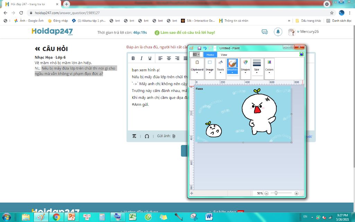Open Sticky Notes from the taskbar

163,217
